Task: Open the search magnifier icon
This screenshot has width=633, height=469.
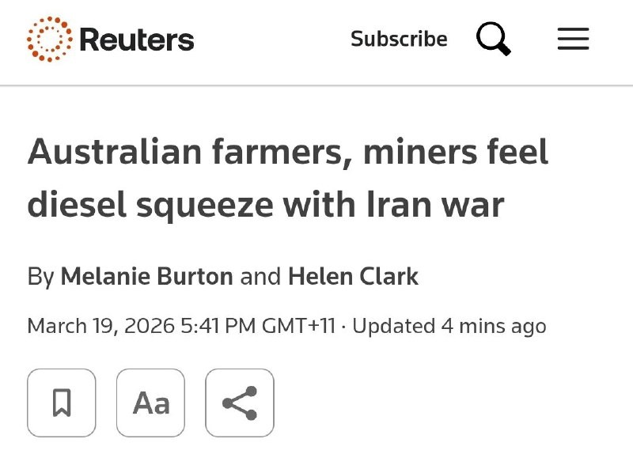Action: pos(493,39)
